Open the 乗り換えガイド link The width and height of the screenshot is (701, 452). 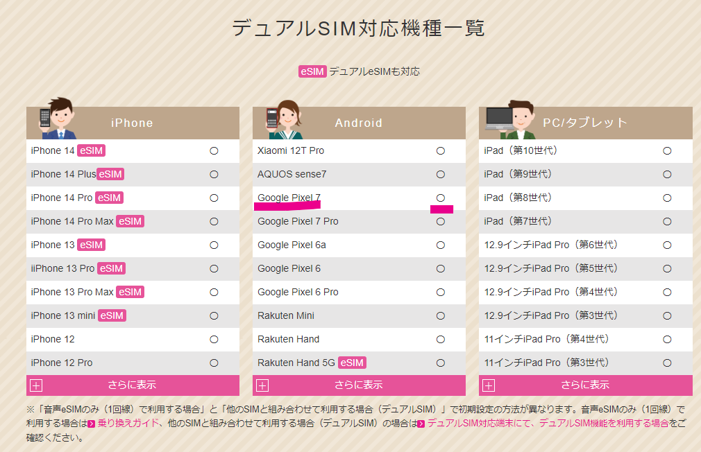[x=128, y=423]
